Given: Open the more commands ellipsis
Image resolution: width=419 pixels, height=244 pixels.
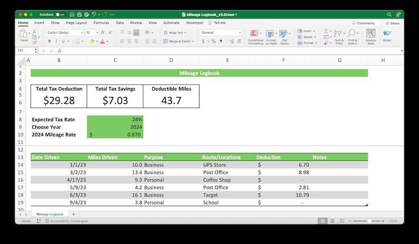Looking at the screenshot, I should pyautogui.click(x=112, y=14).
